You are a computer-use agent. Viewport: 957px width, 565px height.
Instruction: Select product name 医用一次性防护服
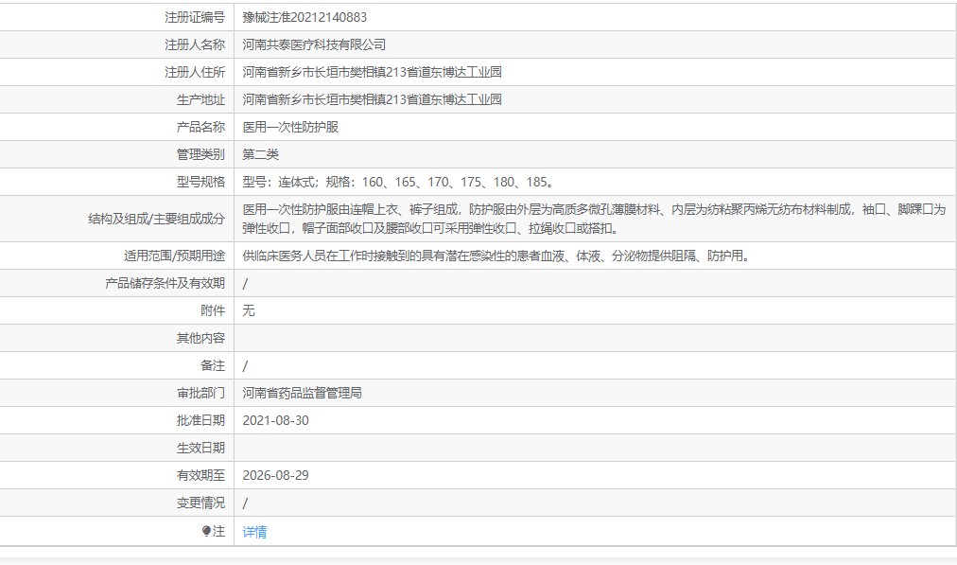coord(290,127)
